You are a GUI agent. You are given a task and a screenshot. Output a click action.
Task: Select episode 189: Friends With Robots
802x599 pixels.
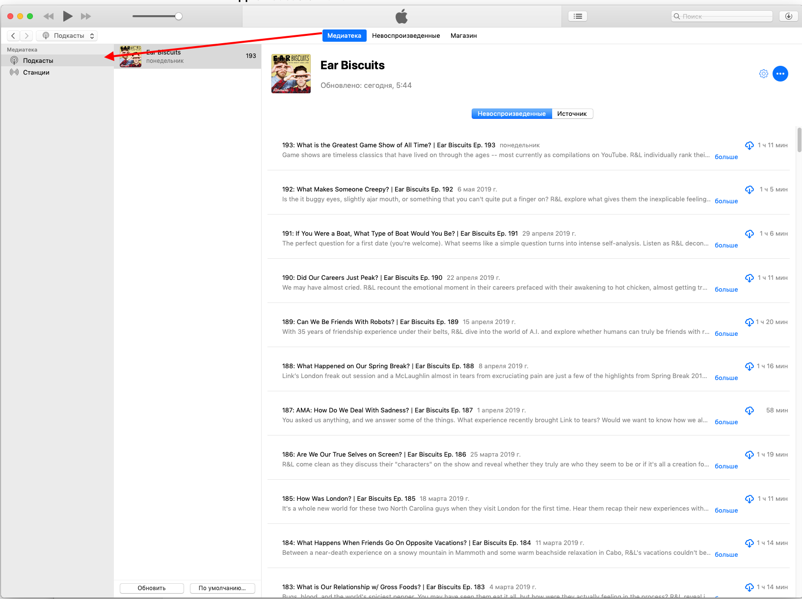pos(370,322)
